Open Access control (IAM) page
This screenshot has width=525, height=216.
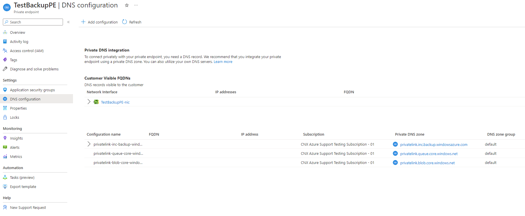tap(27, 51)
